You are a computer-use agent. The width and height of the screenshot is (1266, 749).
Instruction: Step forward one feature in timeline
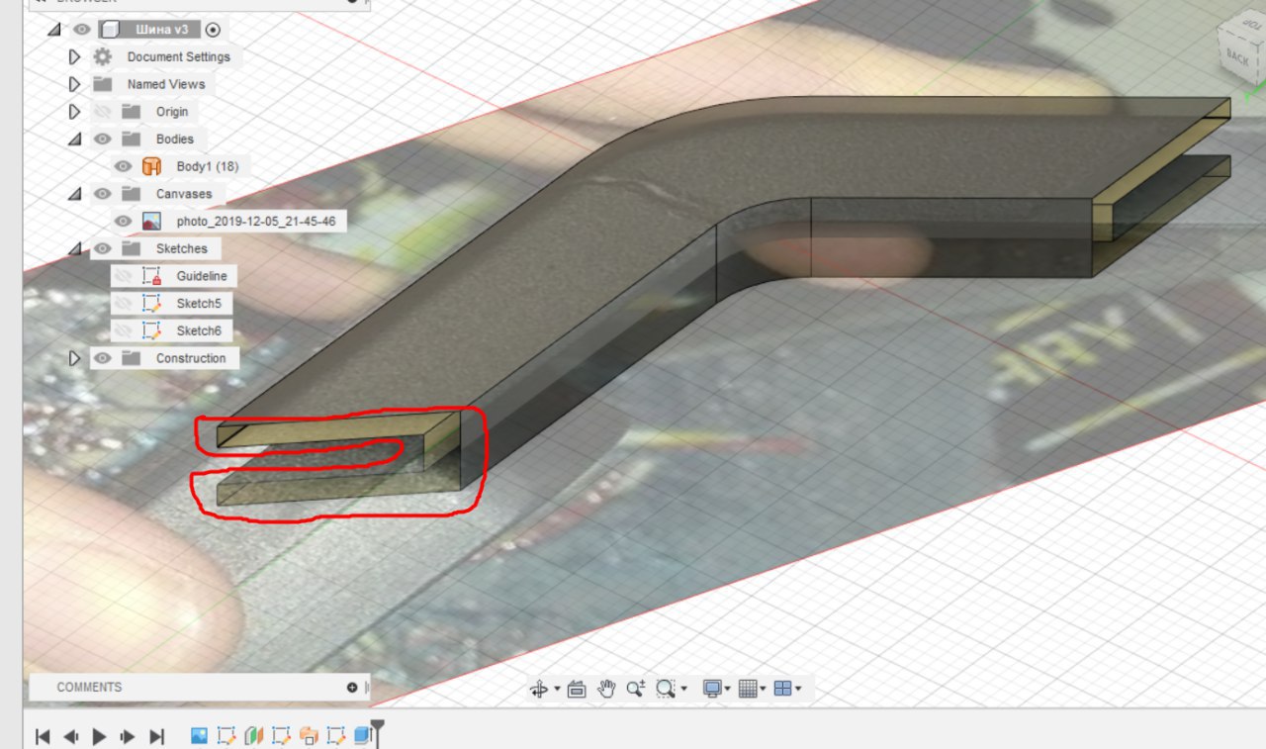pyautogui.click(x=128, y=736)
